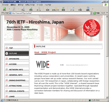Click the Mail (メール) toolbar icon
The width and height of the screenshot is (109, 102).
(x=72, y=9)
